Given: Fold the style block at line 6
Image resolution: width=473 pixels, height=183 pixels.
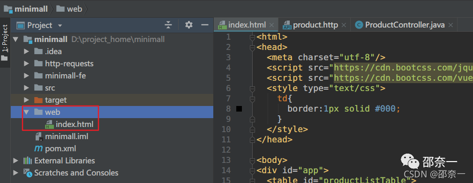Looking at the screenshot, I should point(252,88).
